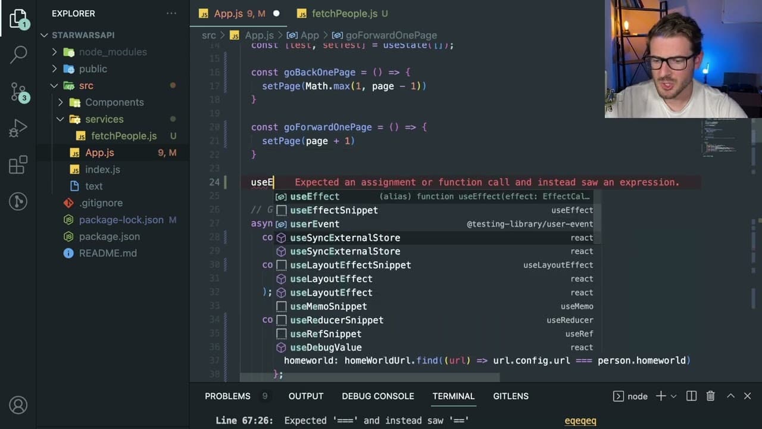The image size is (762, 429).
Task: Click the info icon beside README.md
Action: click(x=68, y=253)
